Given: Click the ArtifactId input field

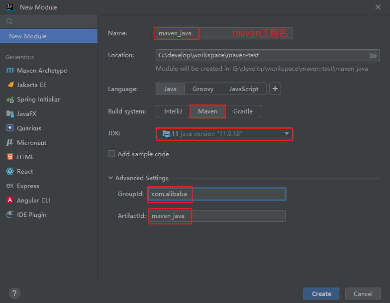Looking at the screenshot, I should [x=217, y=216].
